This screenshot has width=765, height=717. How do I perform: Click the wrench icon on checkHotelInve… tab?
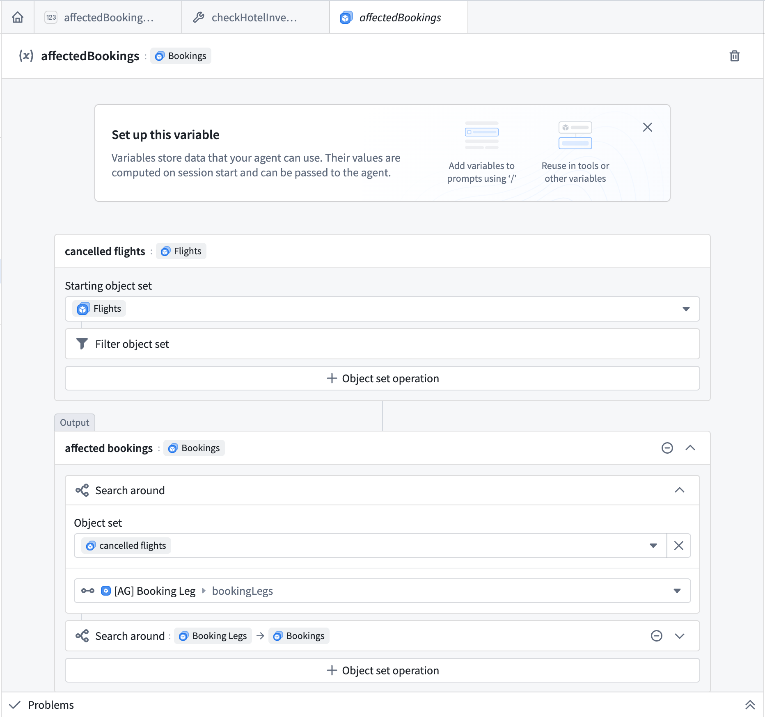pos(199,17)
